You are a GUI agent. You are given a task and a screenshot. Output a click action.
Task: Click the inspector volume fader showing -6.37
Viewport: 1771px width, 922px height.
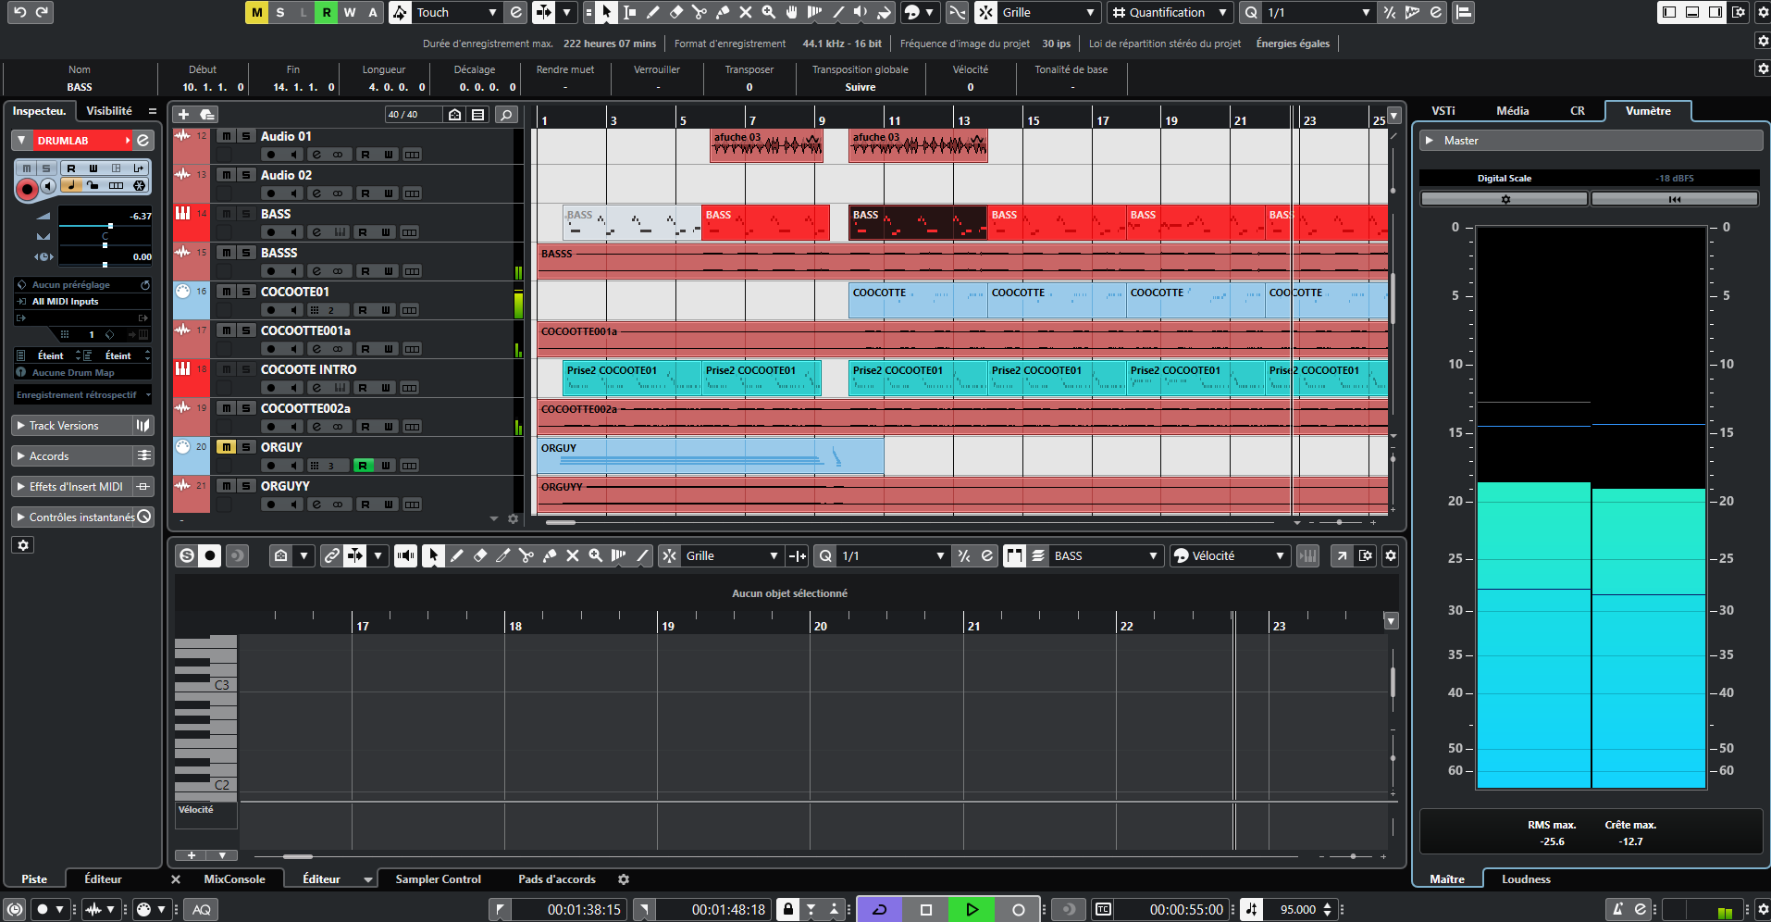pyautogui.click(x=110, y=226)
